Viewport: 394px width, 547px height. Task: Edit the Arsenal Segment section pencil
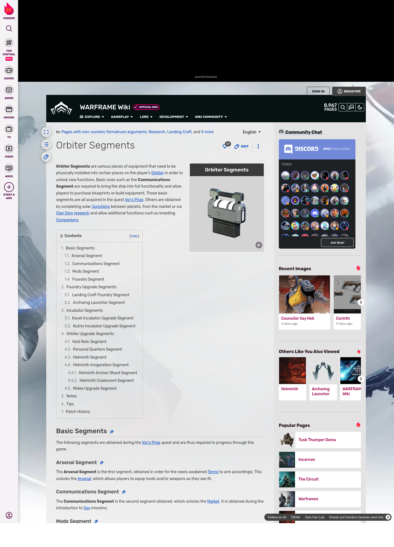pos(102,462)
